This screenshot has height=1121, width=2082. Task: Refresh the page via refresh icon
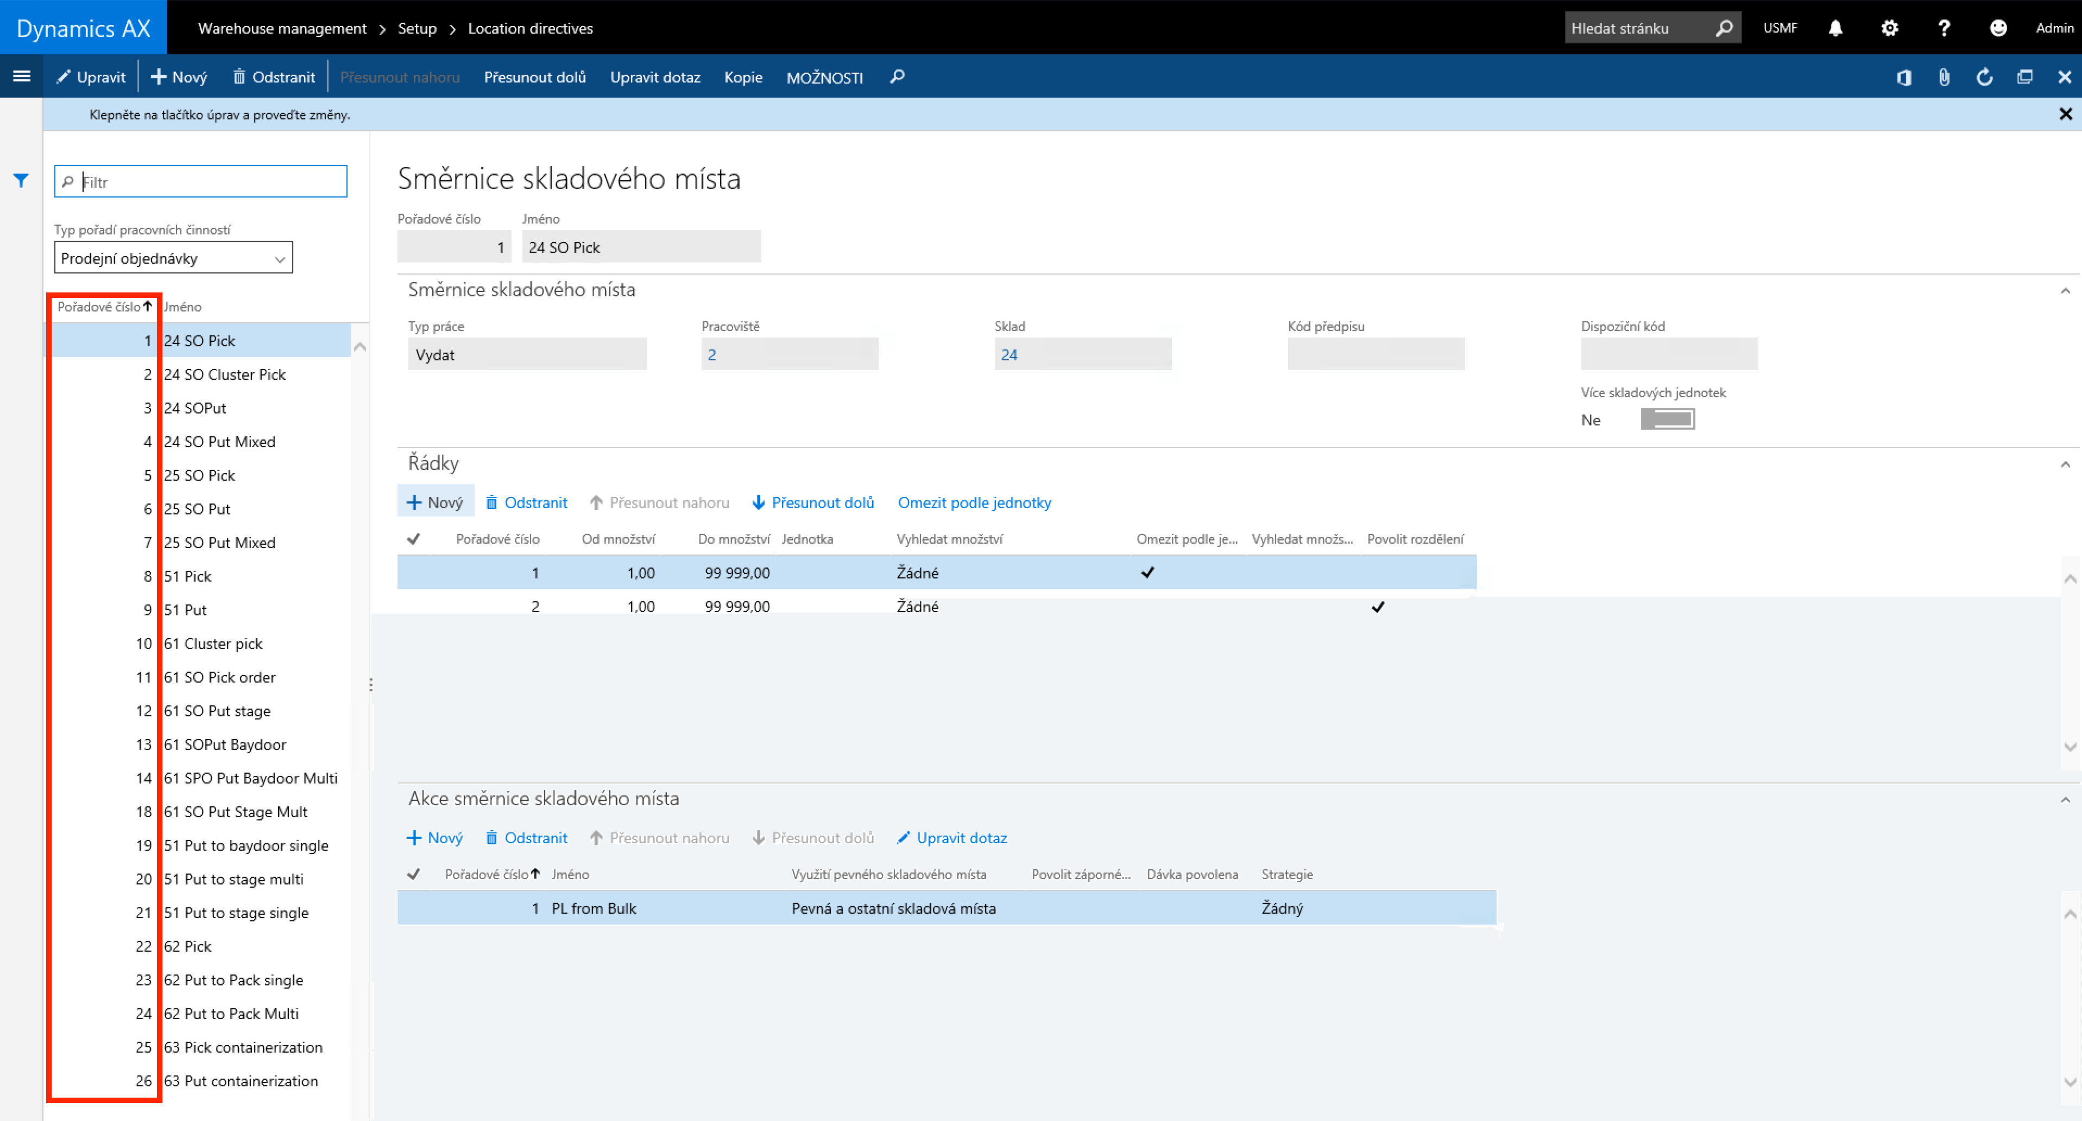[1984, 77]
